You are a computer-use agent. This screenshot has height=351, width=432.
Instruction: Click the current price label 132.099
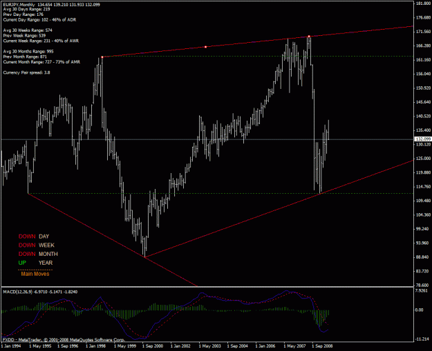(x=423, y=139)
